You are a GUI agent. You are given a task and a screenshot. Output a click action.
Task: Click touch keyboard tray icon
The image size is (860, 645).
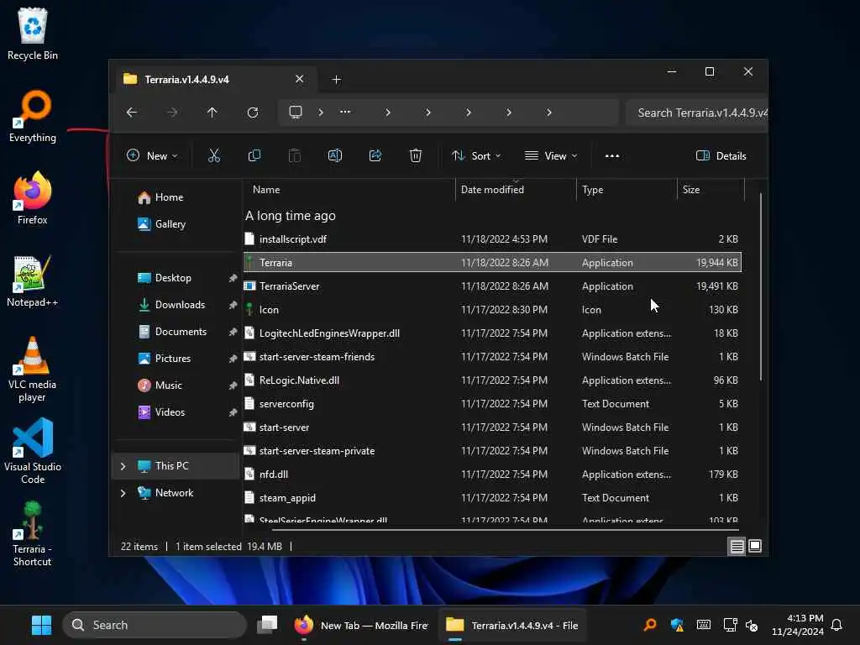click(704, 625)
